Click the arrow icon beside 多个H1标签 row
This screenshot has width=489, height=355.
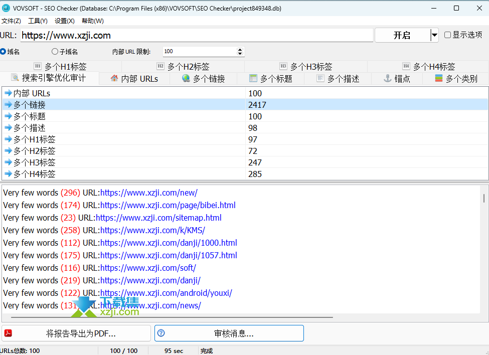click(8, 139)
